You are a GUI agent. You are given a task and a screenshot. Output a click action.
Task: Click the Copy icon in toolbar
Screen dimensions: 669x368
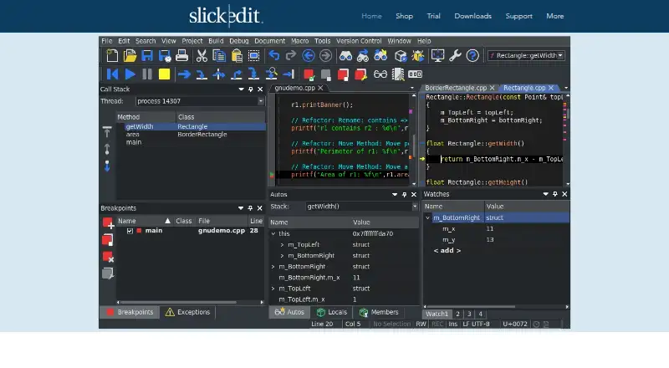click(x=219, y=55)
